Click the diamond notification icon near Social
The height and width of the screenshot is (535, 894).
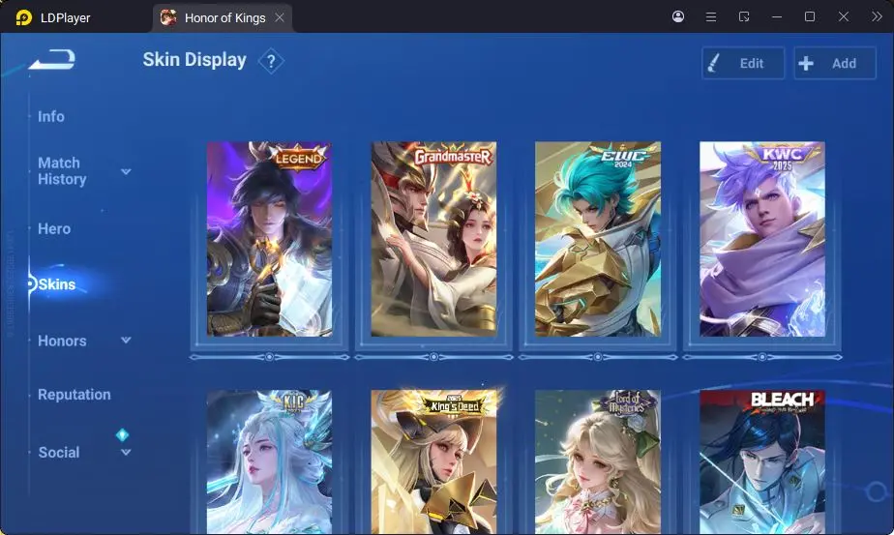tap(122, 435)
